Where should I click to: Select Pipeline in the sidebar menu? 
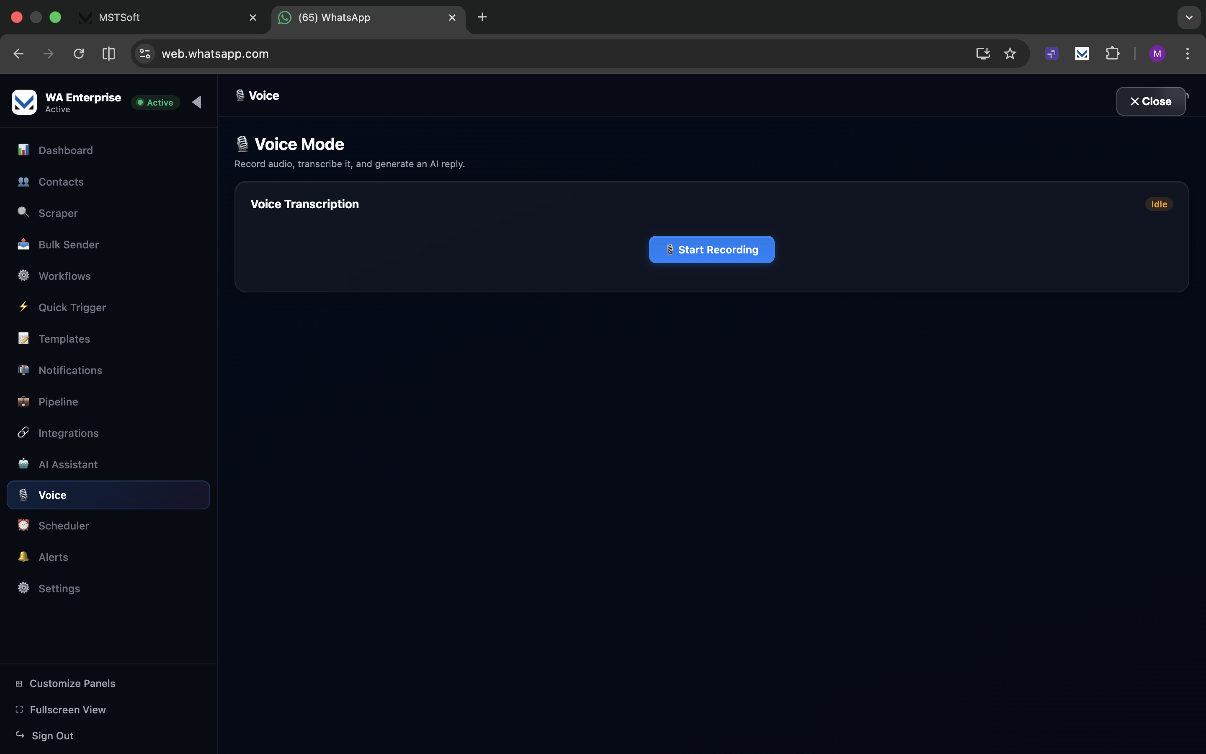[58, 401]
